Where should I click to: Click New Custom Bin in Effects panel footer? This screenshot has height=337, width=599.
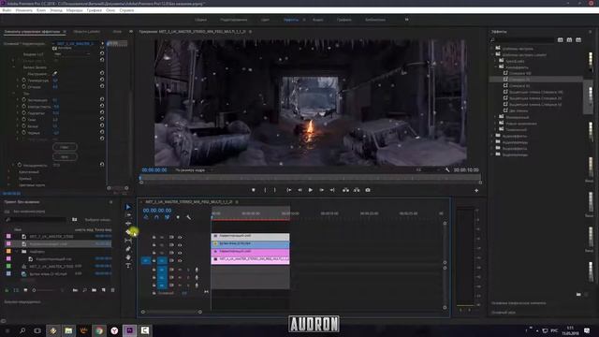pos(578,294)
